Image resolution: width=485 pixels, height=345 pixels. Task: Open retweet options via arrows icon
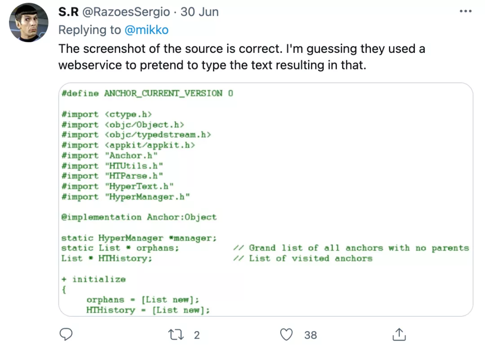point(176,334)
